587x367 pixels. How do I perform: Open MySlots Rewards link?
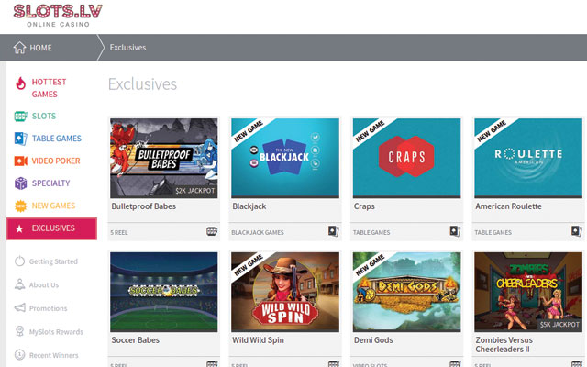(x=56, y=332)
